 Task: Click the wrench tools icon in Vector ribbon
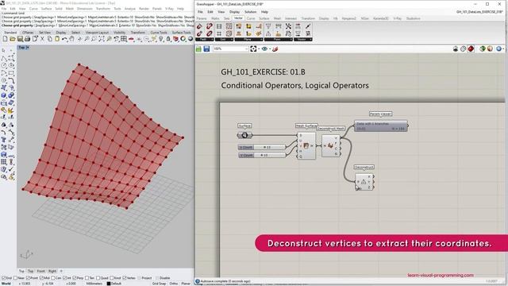click(288, 26)
